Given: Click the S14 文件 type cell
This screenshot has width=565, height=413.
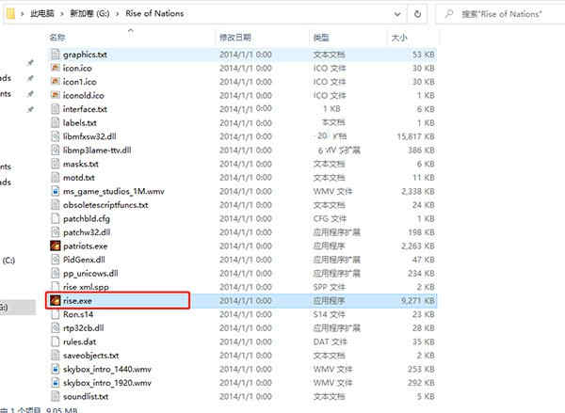Looking at the screenshot, I should tap(330, 314).
